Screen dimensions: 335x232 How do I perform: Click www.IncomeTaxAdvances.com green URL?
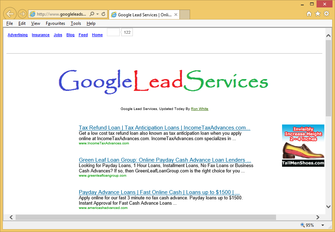coord(104,143)
